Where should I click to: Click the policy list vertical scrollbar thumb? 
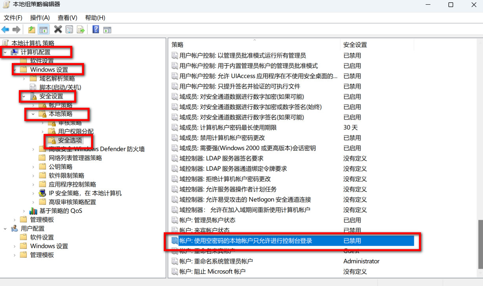(480, 244)
